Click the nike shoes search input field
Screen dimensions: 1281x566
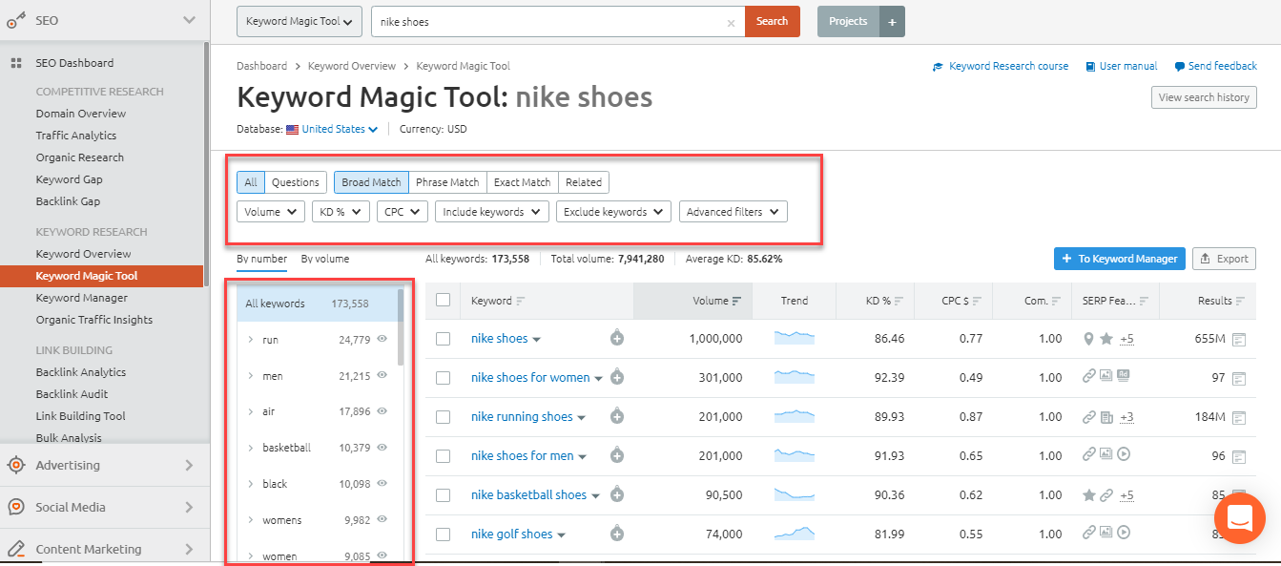[x=548, y=22]
